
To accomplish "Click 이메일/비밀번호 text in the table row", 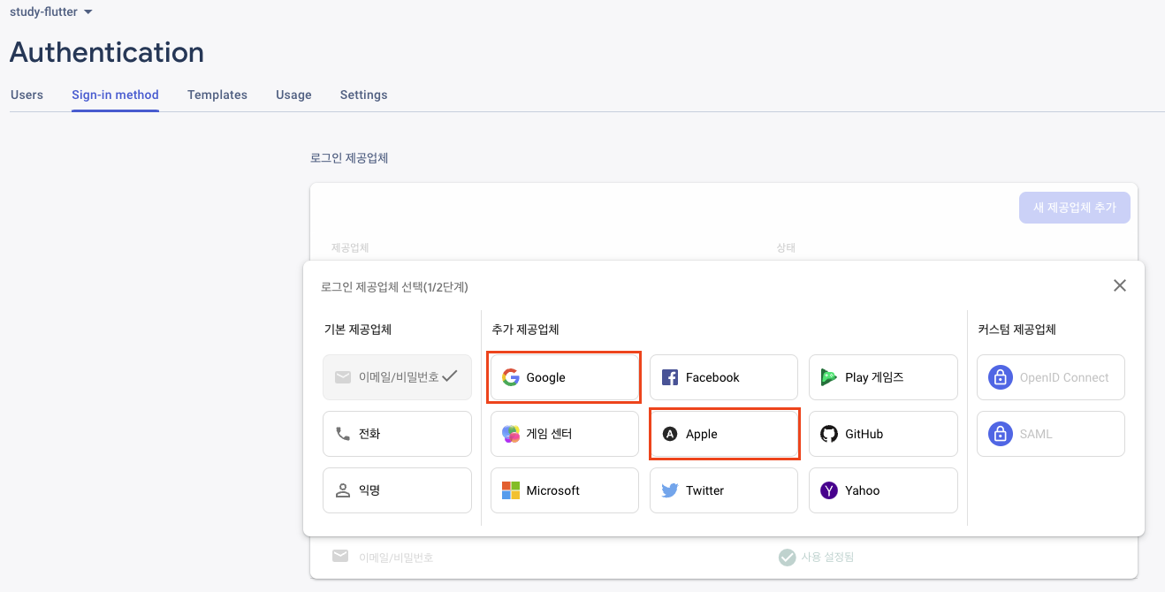I will 396,558.
